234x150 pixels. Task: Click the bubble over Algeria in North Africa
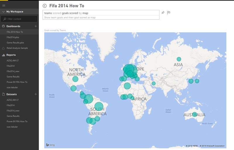pos(127,86)
